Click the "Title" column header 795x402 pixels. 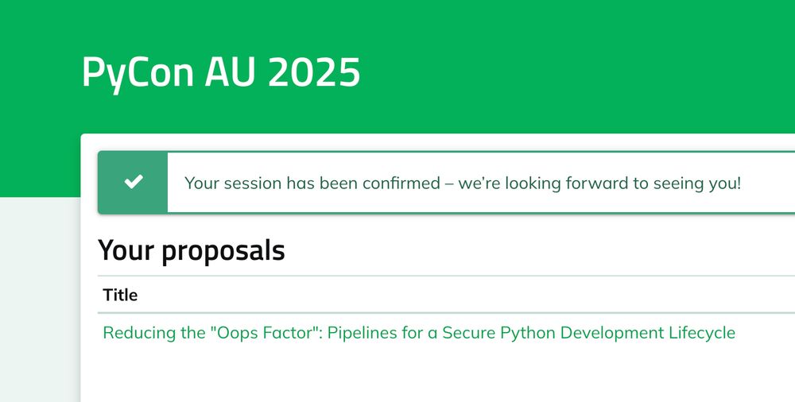click(120, 295)
